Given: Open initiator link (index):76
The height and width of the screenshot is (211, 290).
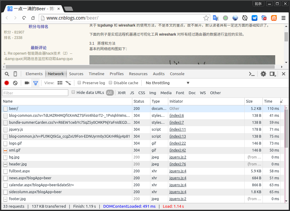Looking at the screenshot, I should (x=178, y=164).
